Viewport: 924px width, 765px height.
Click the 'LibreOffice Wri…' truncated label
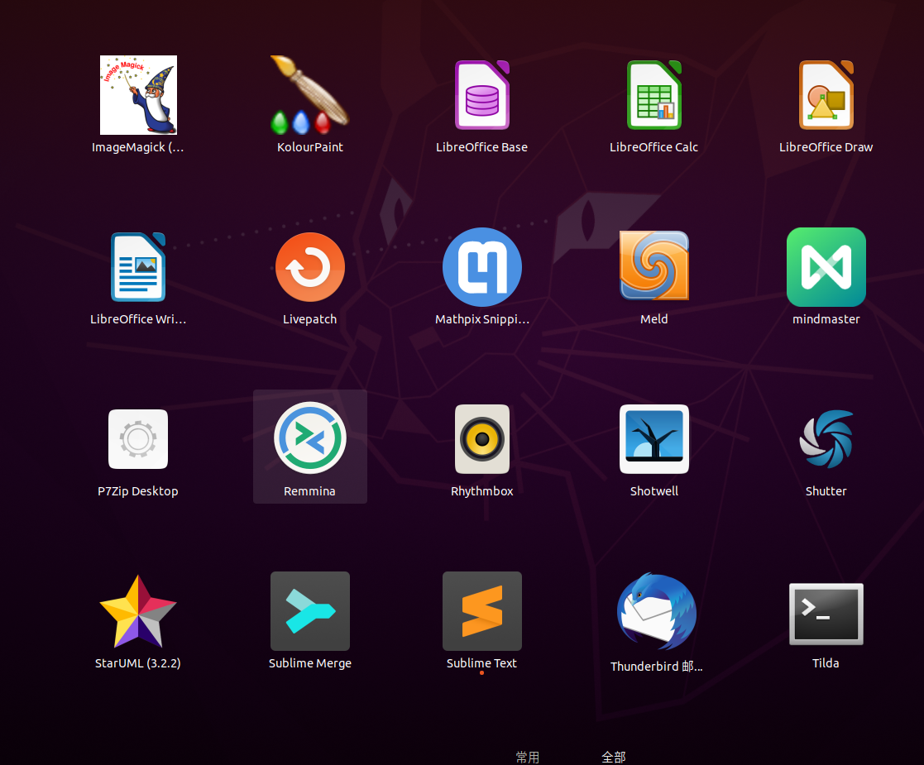point(138,319)
